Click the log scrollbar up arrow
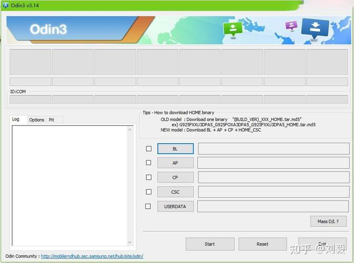Image resolution: width=354 pixels, height=263 pixels. coord(130,129)
